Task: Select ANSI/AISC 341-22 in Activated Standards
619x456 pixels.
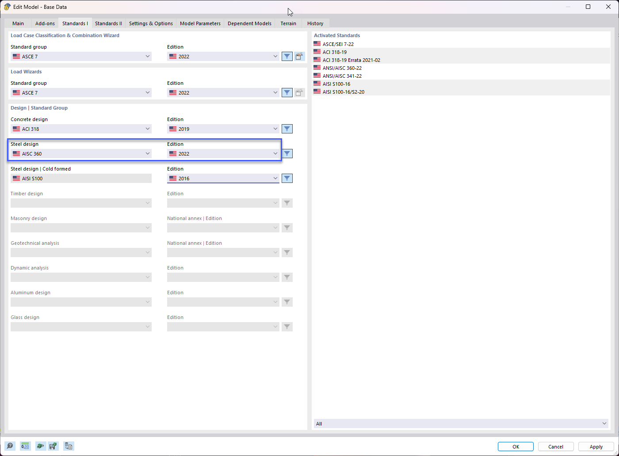Action: (461, 76)
